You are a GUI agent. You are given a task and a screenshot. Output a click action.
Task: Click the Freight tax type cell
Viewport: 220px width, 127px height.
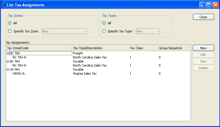(78, 53)
